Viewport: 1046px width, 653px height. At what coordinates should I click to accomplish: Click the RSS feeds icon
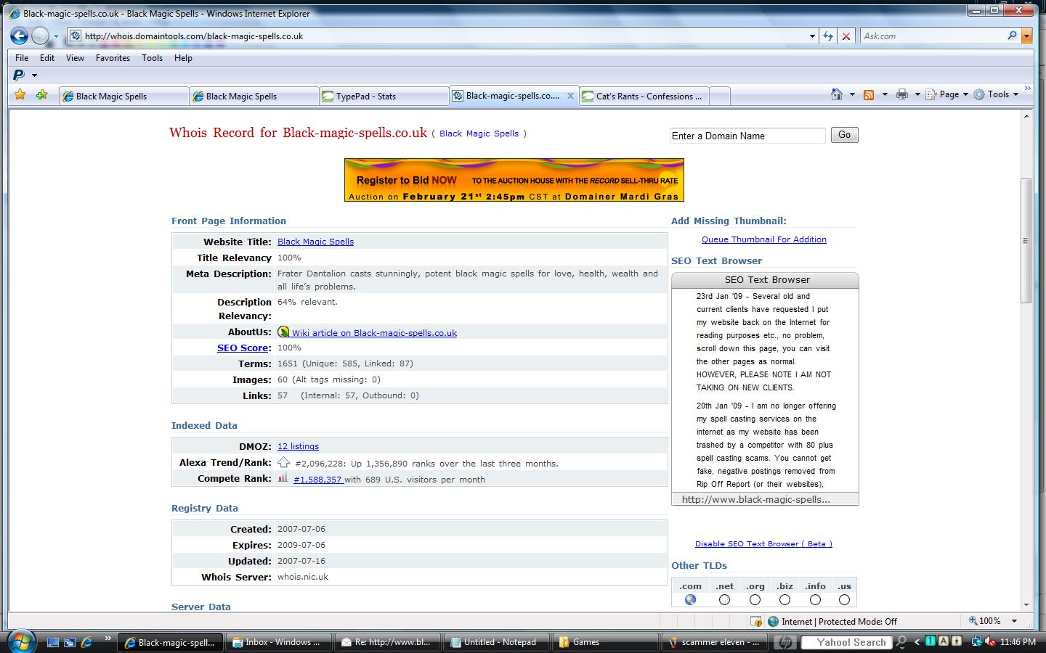point(868,94)
